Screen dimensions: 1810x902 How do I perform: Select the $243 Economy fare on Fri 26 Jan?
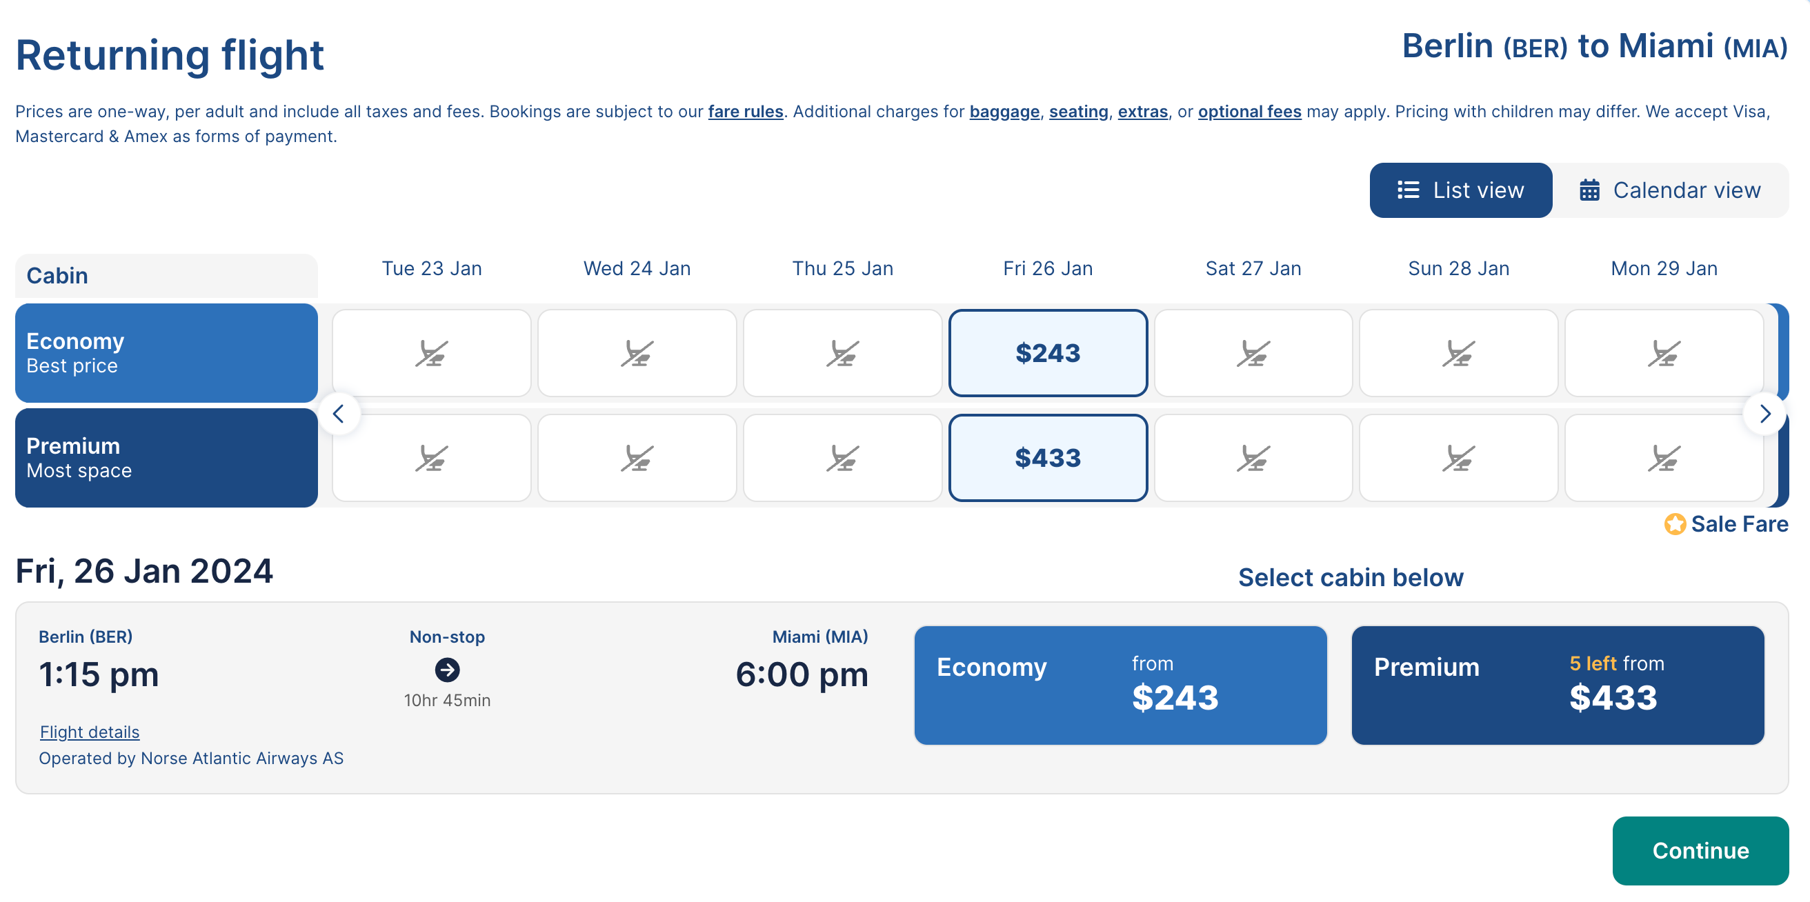click(1048, 353)
